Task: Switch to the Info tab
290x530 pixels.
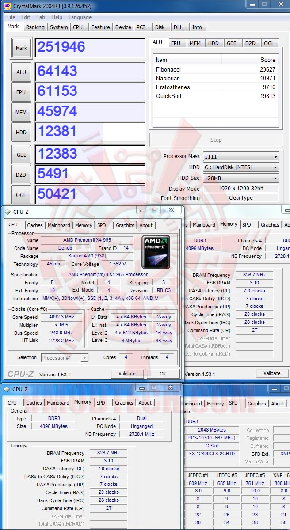Action: click(197, 27)
